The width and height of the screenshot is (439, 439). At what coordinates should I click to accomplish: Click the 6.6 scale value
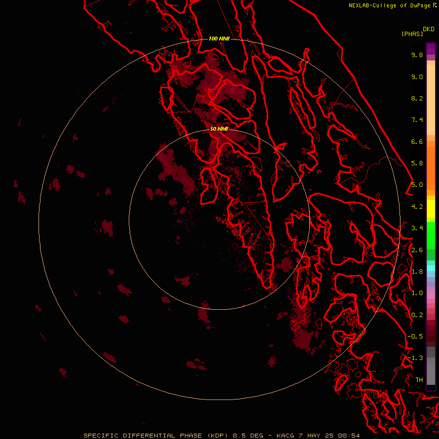tap(417, 141)
